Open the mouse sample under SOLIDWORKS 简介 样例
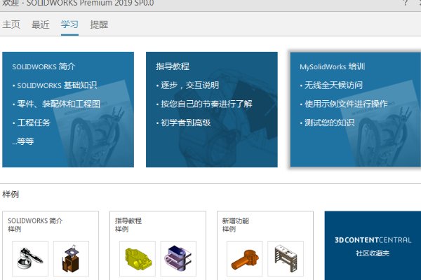This screenshot has width=421, height=280. (x=30, y=258)
